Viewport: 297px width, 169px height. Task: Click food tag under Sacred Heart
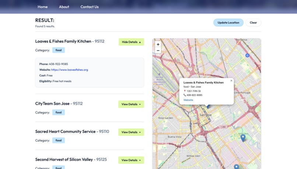point(59,140)
